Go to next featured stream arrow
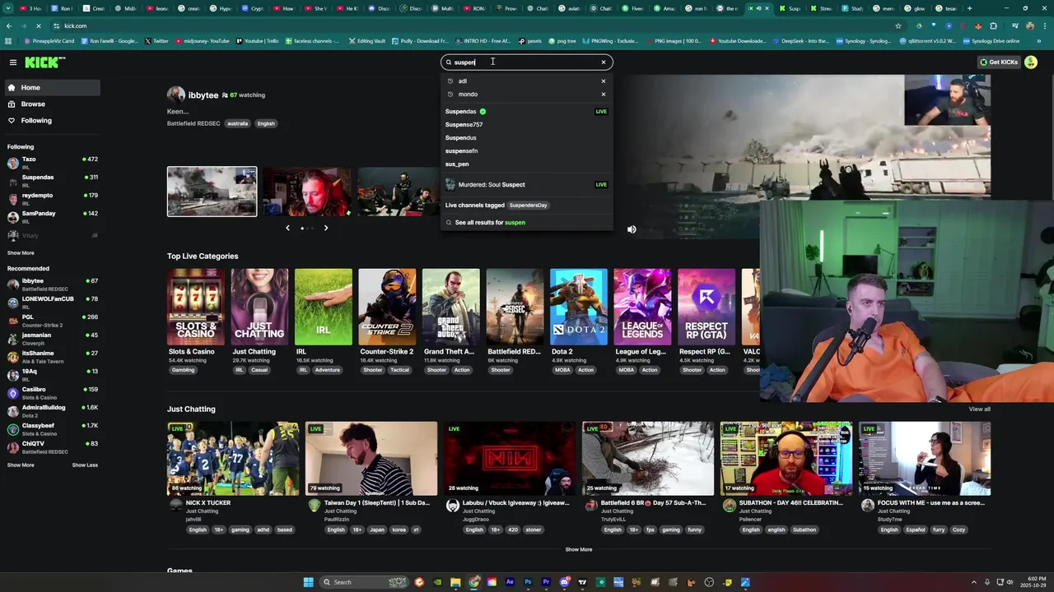Image resolution: width=1054 pixels, height=592 pixels. click(x=326, y=228)
